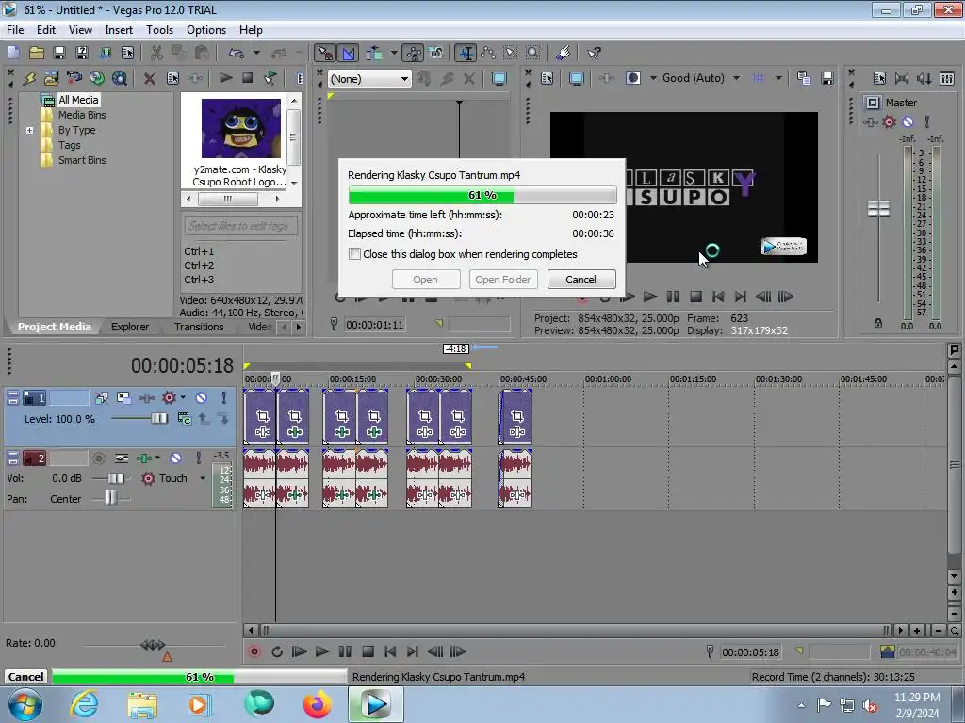
Task: Cancel rendering in the dialog
Action: point(581,279)
